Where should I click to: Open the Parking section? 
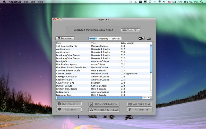point(69,109)
